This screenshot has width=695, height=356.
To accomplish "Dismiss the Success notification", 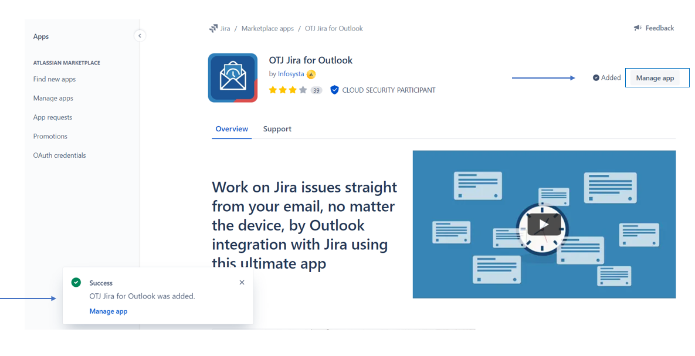I will click(x=242, y=283).
